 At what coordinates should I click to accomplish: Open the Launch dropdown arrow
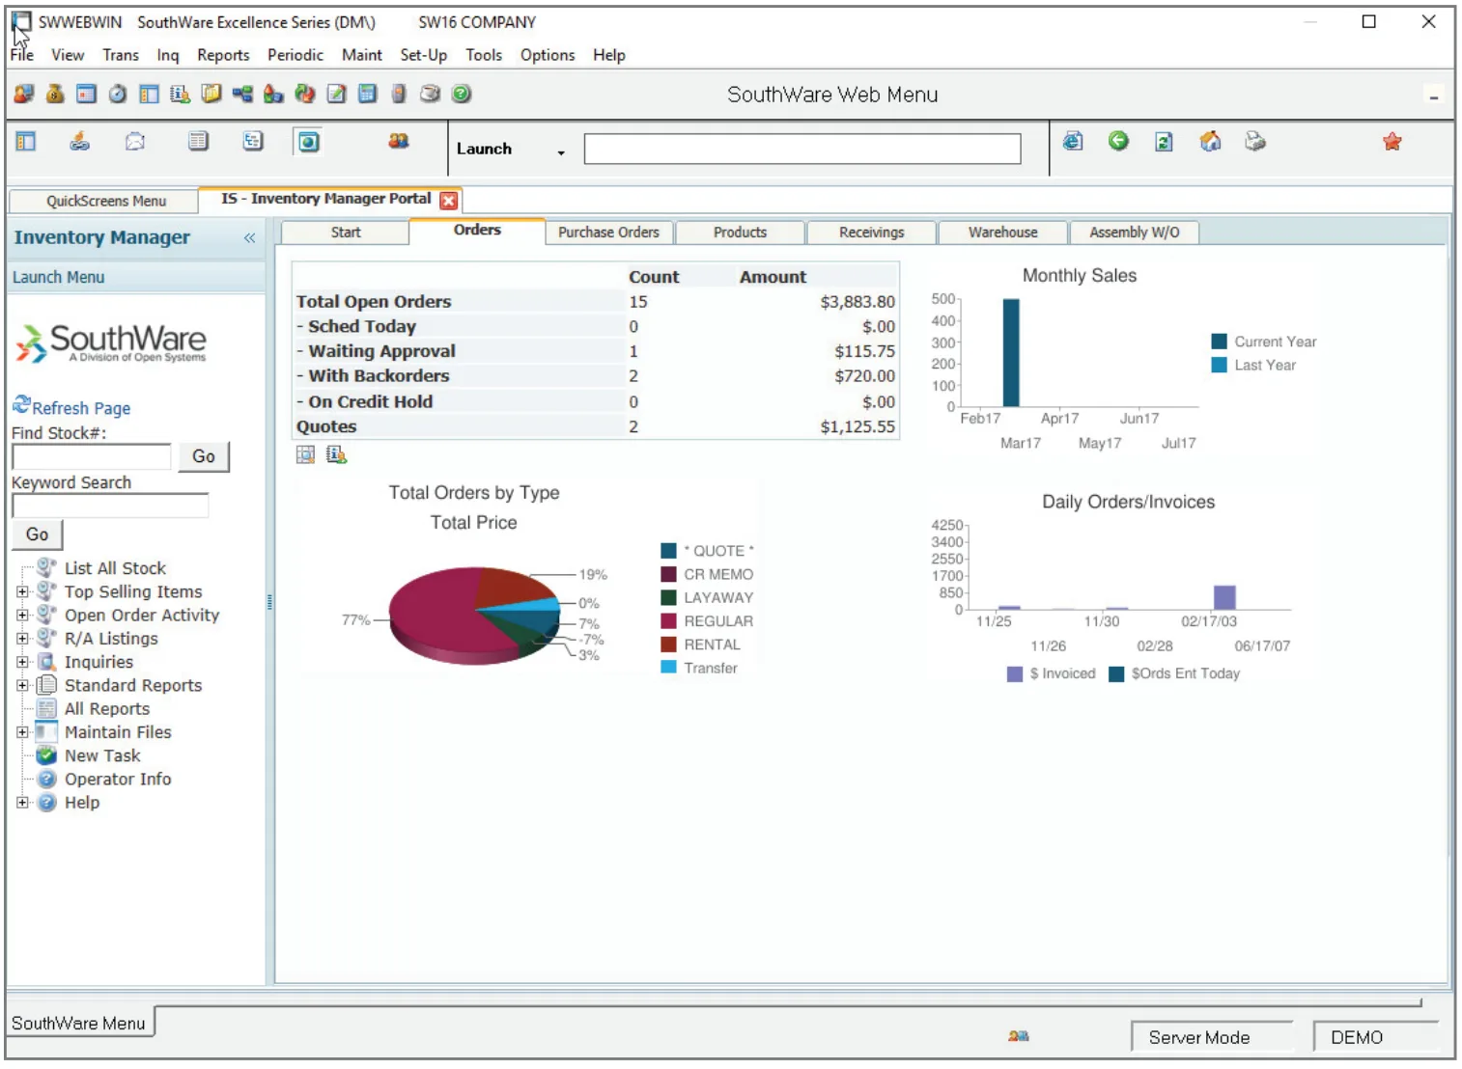(x=561, y=152)
